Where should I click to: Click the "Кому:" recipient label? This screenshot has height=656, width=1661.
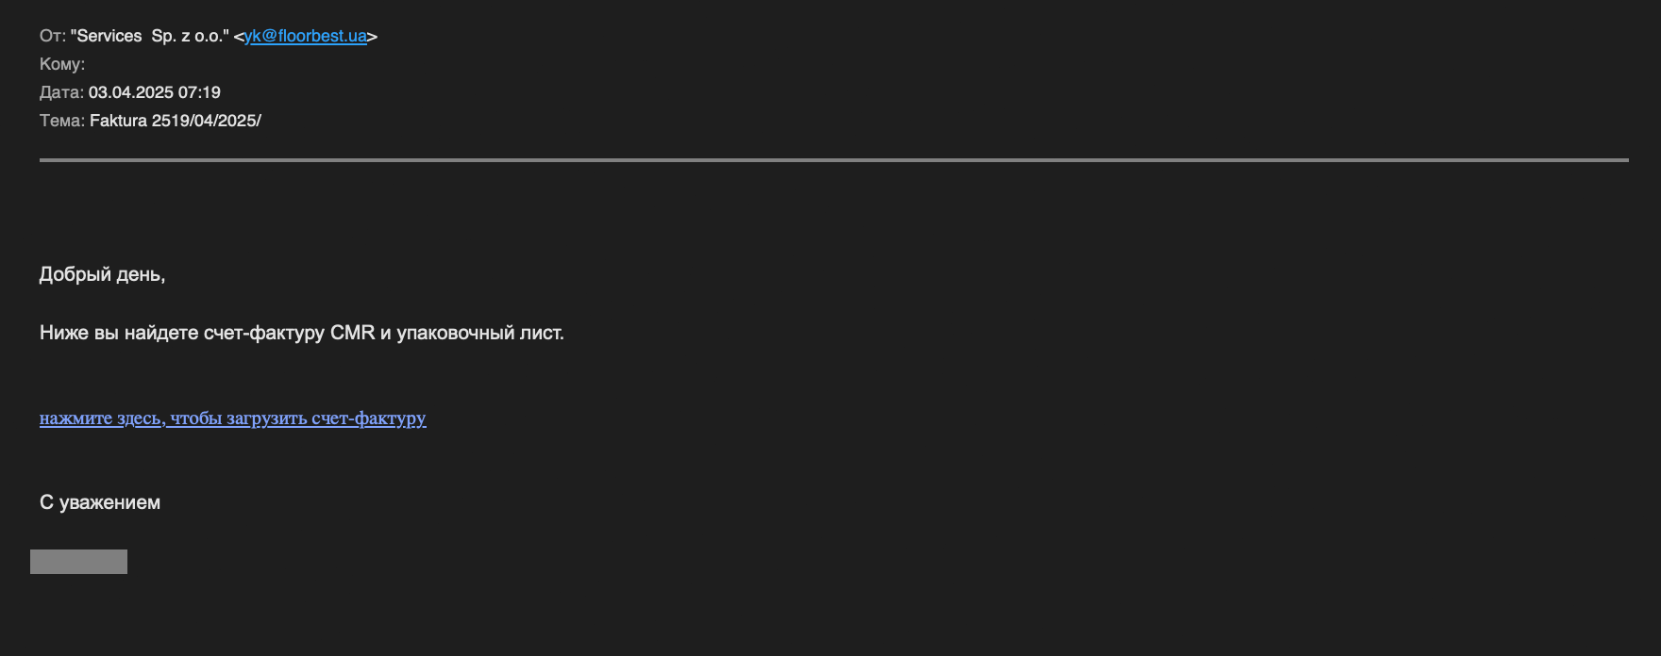point(62,65)
